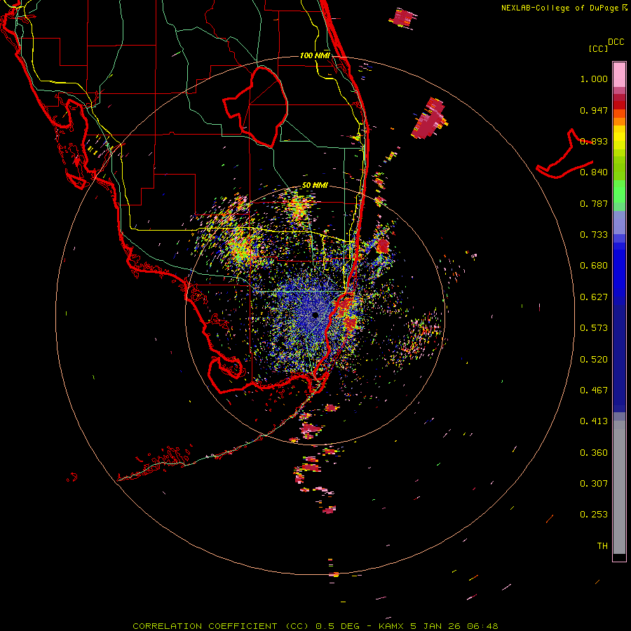Click the pink top segment of color bar
The height and width of the screenshot is (631, 631).
point(619,75)
